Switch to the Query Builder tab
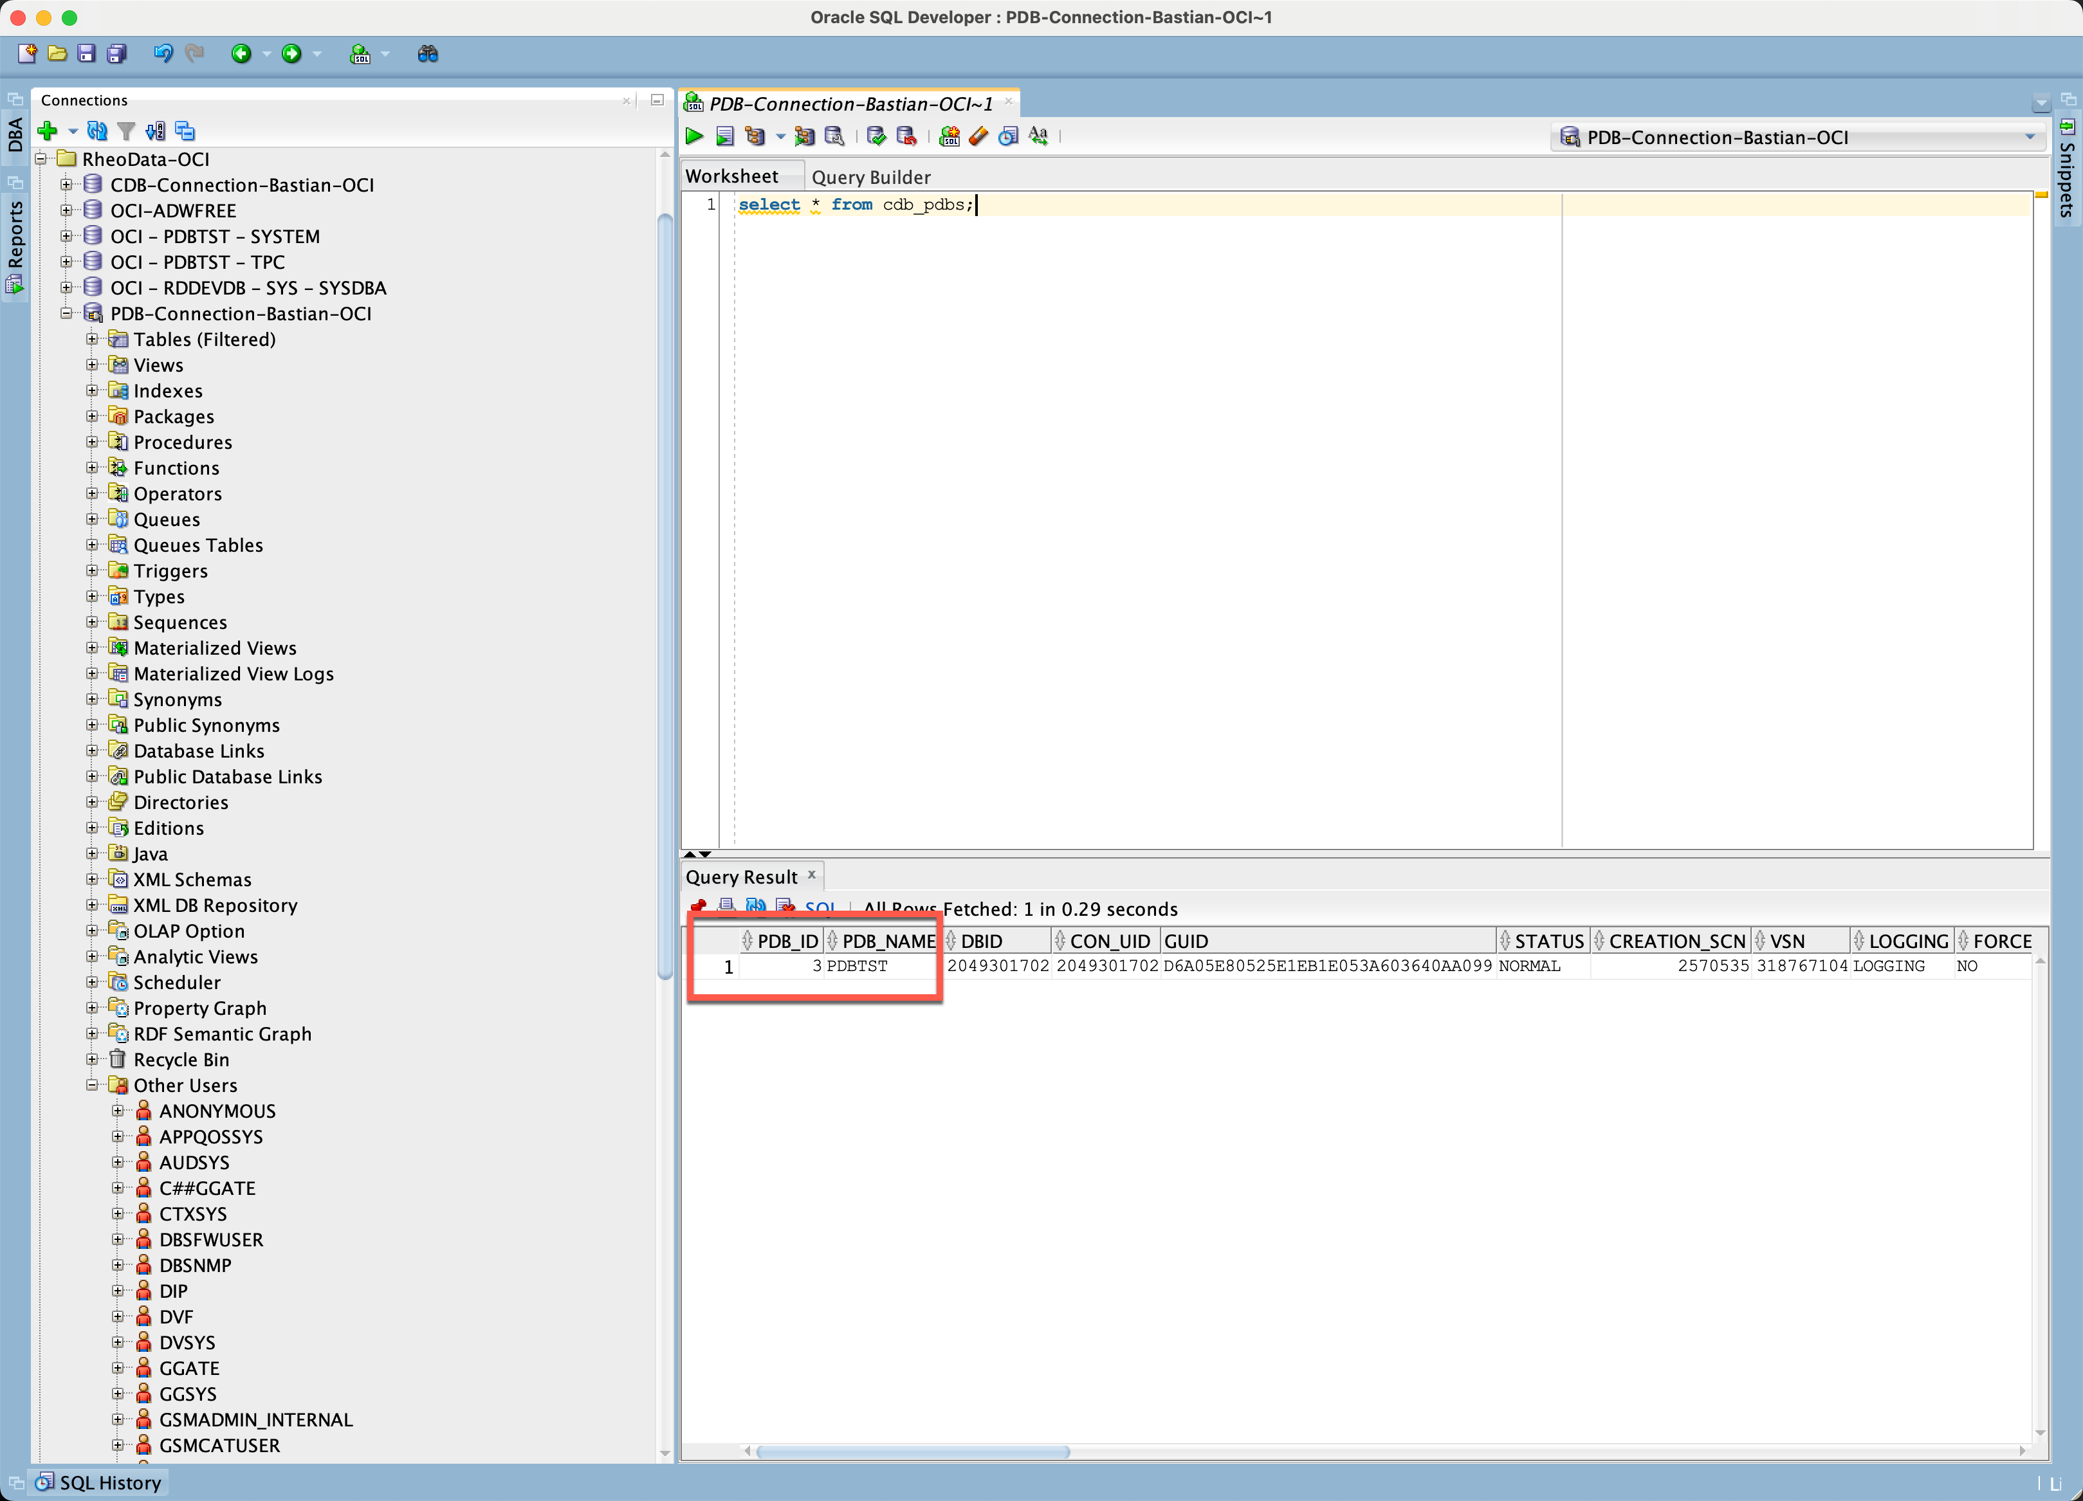2083x1501 pixels. coord(870,176)
